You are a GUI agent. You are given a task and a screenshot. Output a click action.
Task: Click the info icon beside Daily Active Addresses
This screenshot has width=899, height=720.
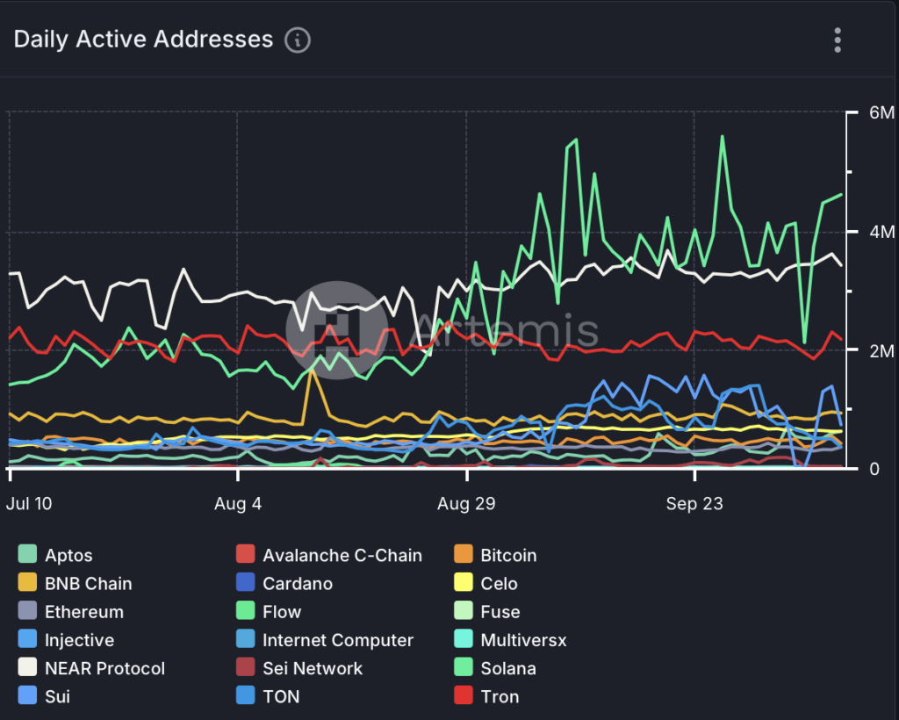point(298,40)
